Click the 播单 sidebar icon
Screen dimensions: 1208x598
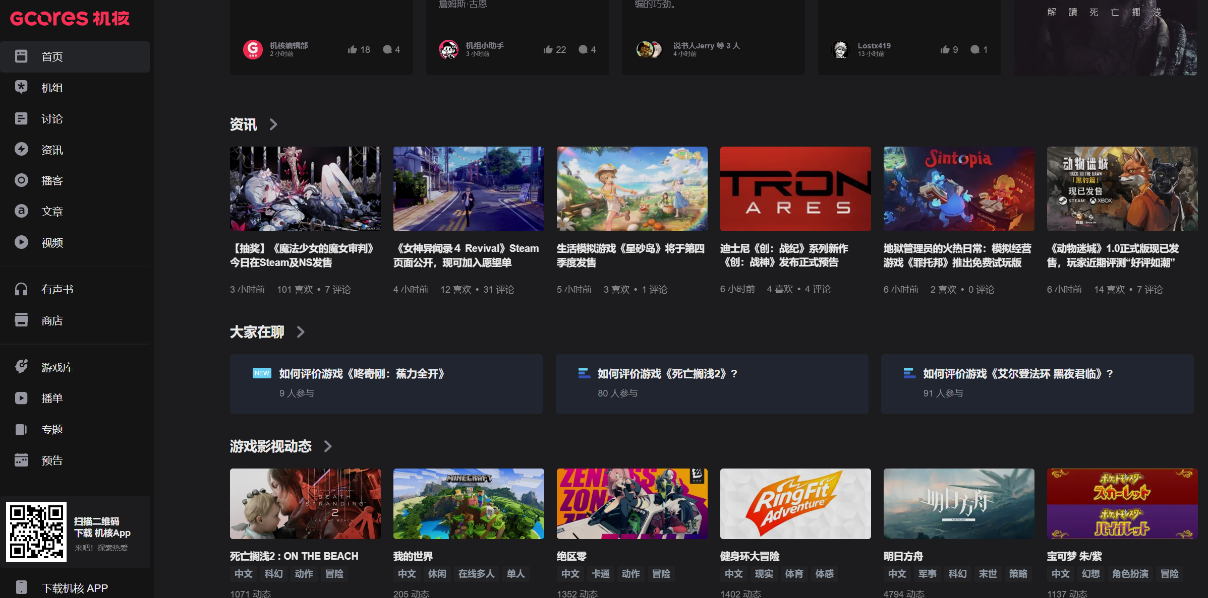click(21, 398)
